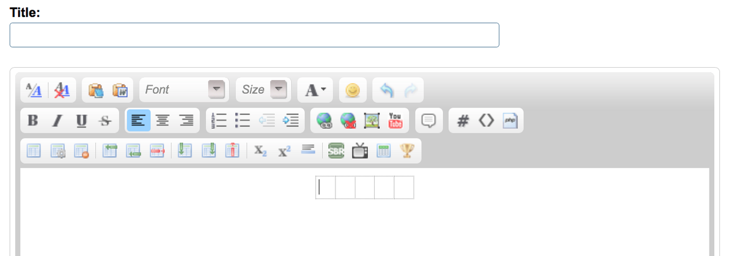Apply subscript formatting

(260, 151)
